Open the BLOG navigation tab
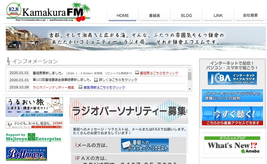The image size is (267, 164). pos(186,15)
